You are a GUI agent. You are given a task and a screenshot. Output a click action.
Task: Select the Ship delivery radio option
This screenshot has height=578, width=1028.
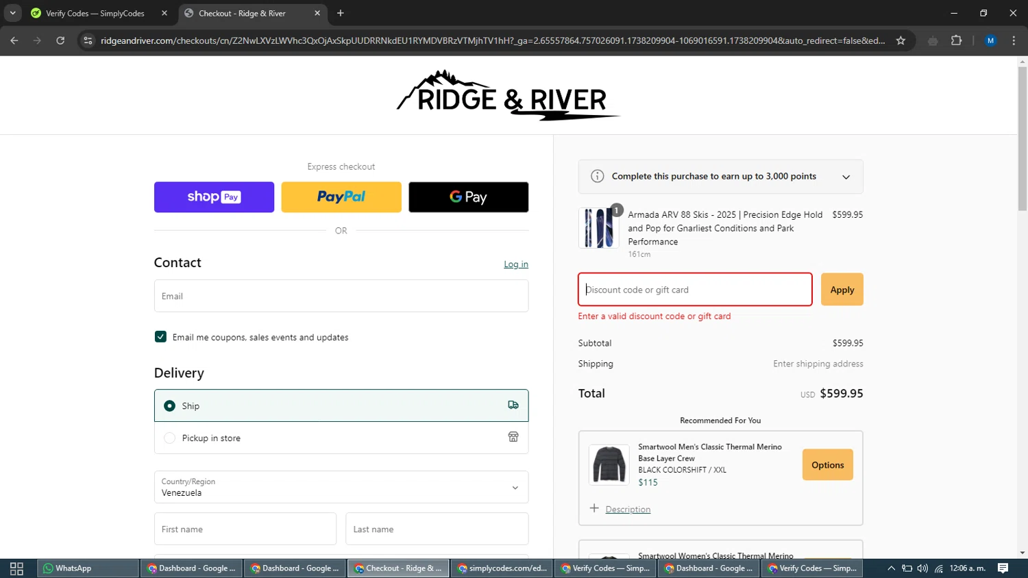169,406
